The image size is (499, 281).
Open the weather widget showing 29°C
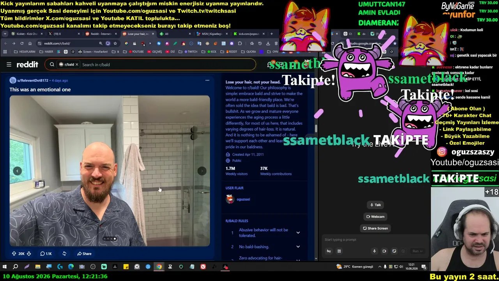tap(355, 267)
